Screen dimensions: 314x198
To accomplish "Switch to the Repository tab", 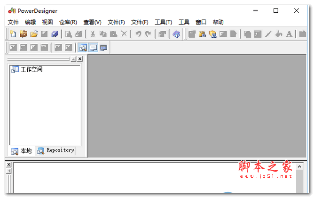I will [55, 150].
